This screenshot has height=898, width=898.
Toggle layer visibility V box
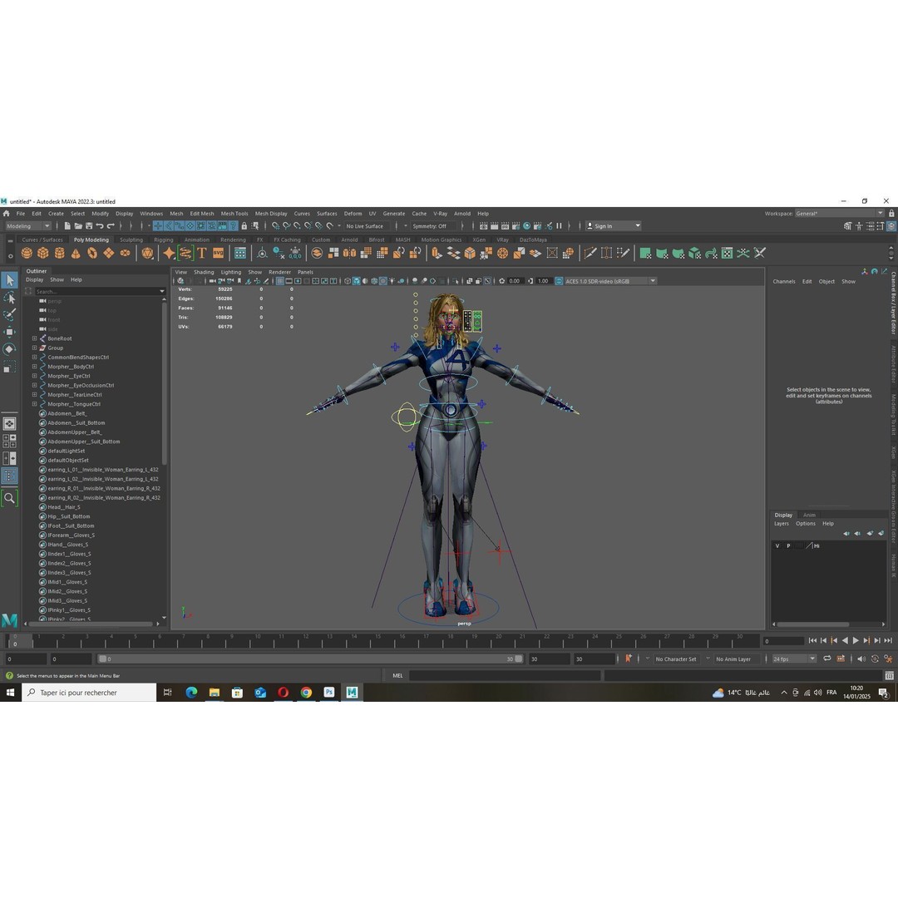[x=777, y=545]
